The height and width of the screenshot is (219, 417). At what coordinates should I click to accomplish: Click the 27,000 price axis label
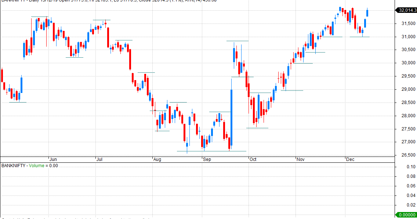(408, 142)
